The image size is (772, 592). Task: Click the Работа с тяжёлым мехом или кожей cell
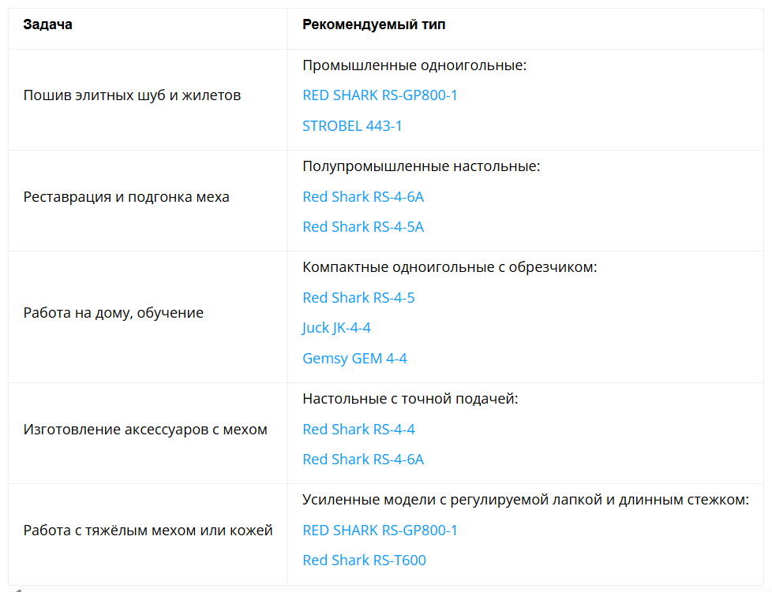click(148, 531)
